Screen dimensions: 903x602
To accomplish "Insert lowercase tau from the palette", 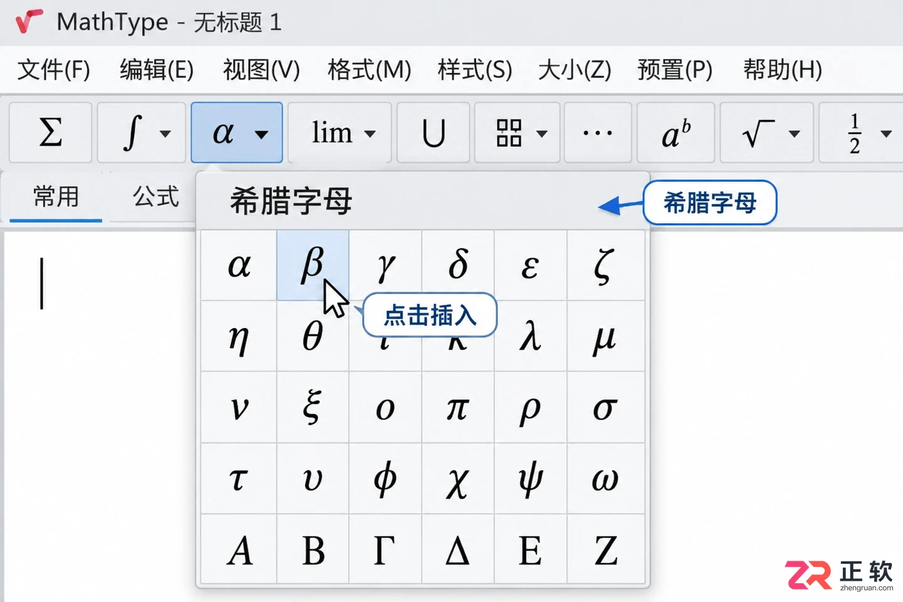I will [x=239, y=479].
